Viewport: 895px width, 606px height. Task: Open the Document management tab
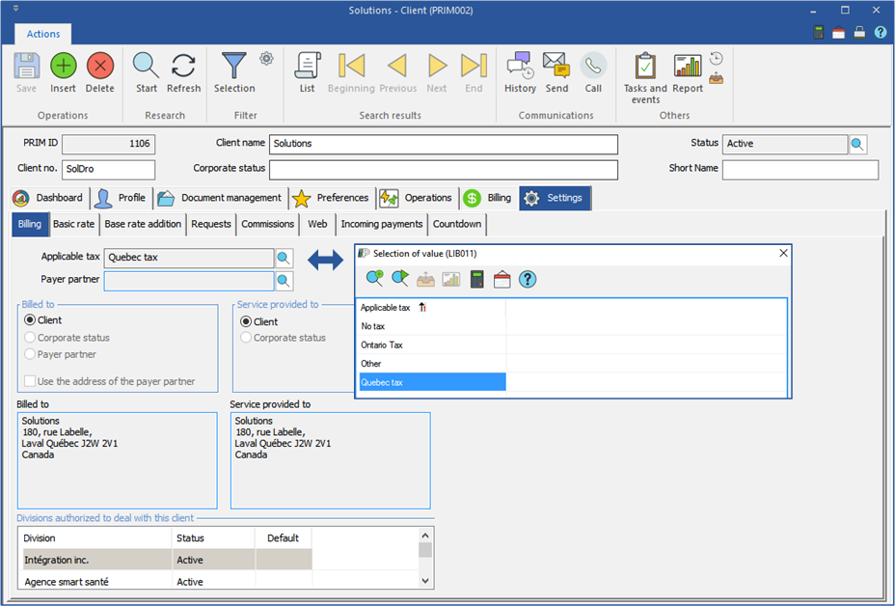pos(221,198)
